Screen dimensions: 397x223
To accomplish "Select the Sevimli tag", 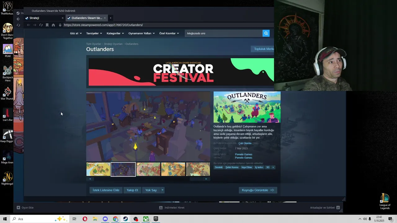I will tap(219, 167).
